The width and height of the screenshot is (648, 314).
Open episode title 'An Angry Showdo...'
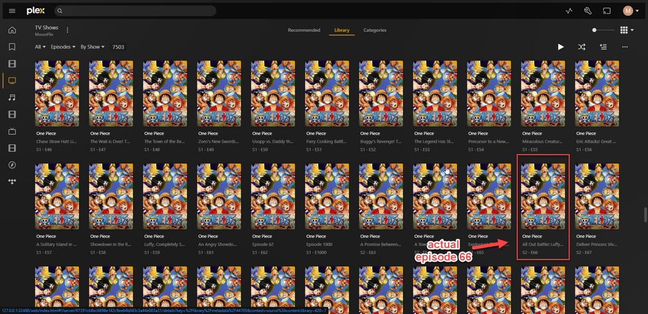click(218, 244)
